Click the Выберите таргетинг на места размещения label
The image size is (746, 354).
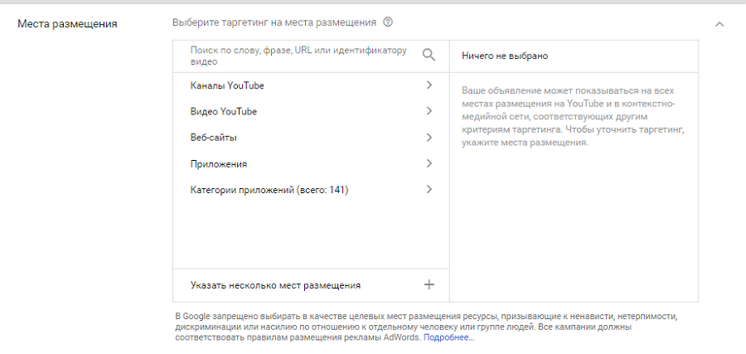[274, 22]
